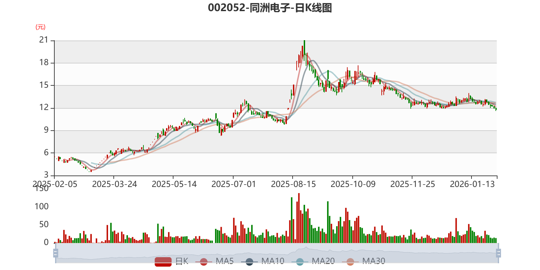Click the 6 price axis label
540x270 pixels.
pyautogui.click(x=46, y=153)
